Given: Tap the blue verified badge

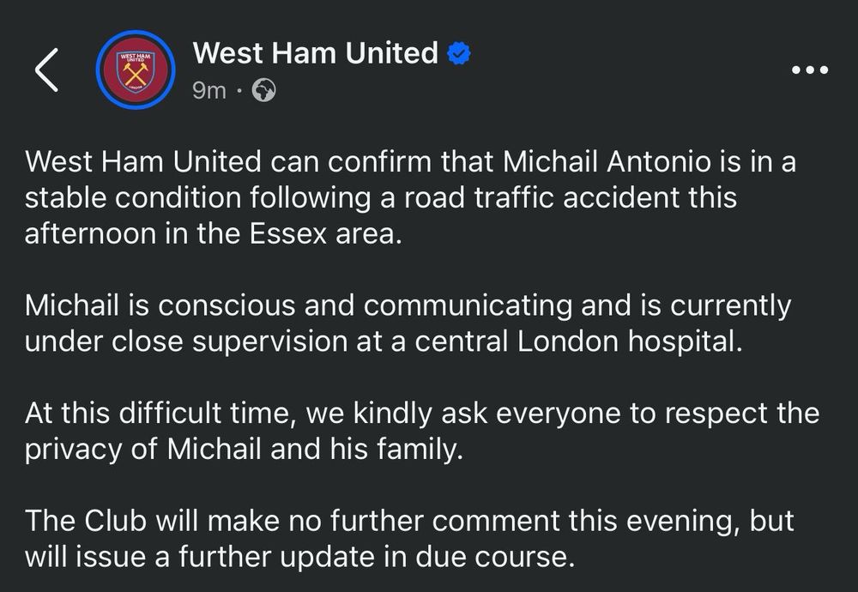Looking at the screenshot, I should click(459, 53).
